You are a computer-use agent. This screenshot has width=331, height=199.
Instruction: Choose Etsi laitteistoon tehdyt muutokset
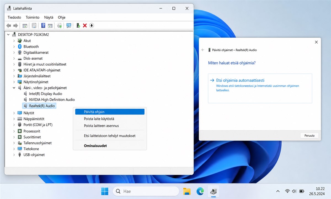[x=110, y=136]
